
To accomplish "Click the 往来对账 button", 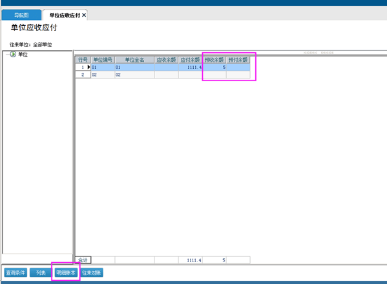I will tap(91, 272).
